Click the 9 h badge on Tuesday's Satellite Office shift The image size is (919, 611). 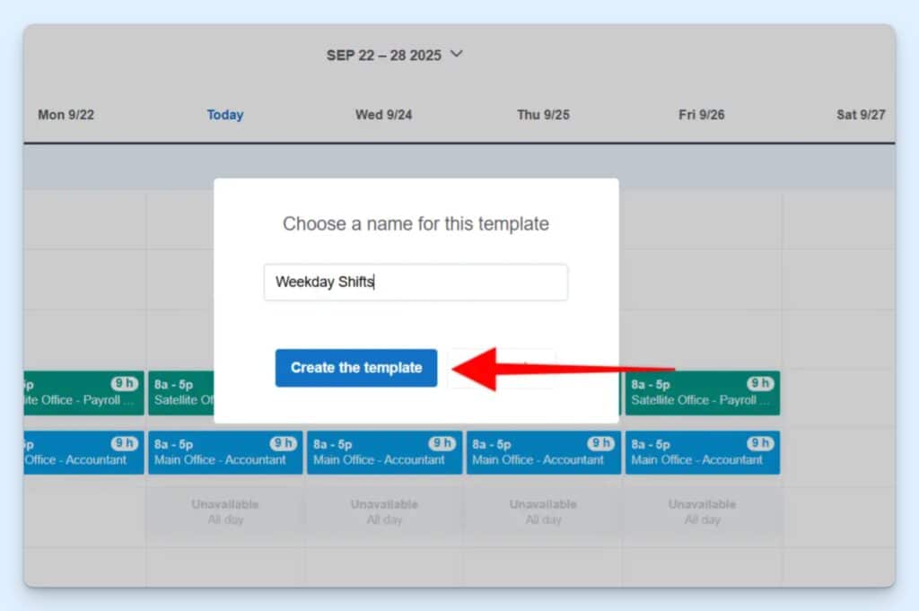[x=283, y=382]
